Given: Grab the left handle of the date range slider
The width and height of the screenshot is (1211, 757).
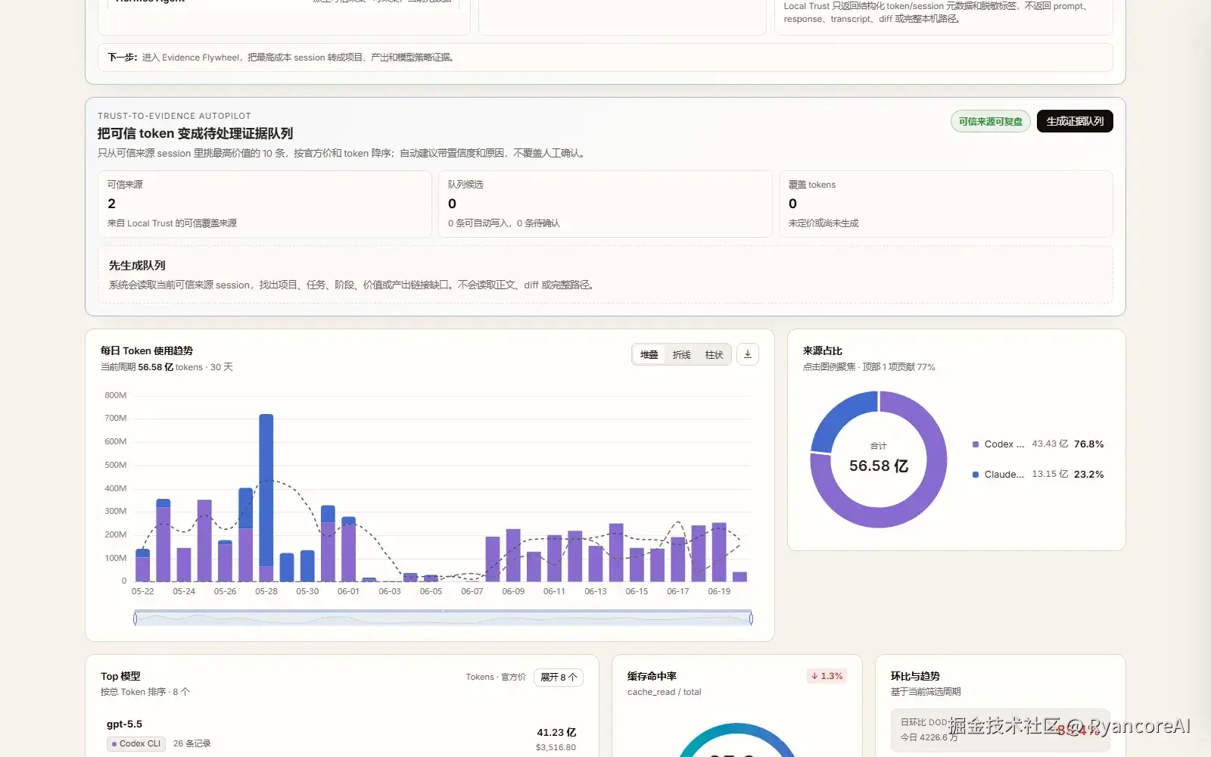Looking at the screenshot, I should point(135,618).
